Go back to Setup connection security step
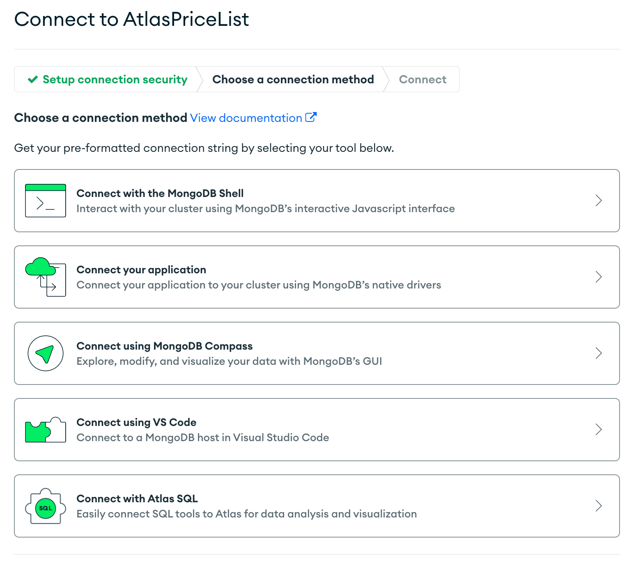The height and width of the screenshot is (563, 629). (115, 80)
